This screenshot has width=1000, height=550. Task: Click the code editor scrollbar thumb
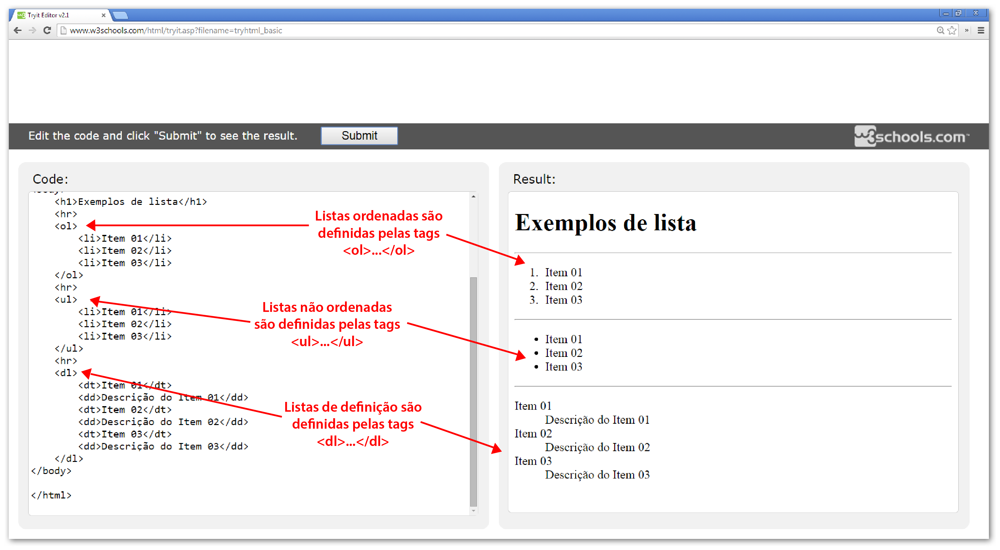473,391
